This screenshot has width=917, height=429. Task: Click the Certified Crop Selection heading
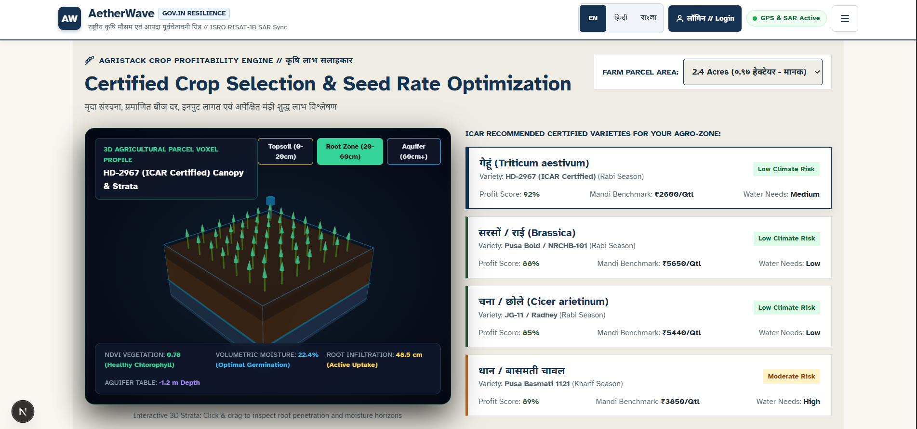pyautogui.click(x=328, y=84)
